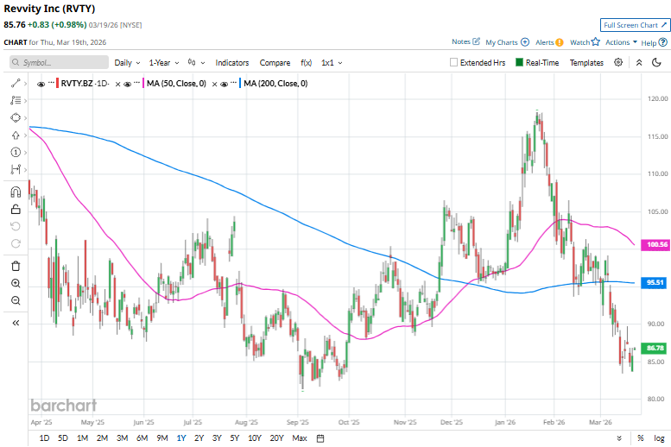Viewport: 671px width, 447px height.
Task: Remove the RVTY.BZ series with X
Action: pos(117,85)
